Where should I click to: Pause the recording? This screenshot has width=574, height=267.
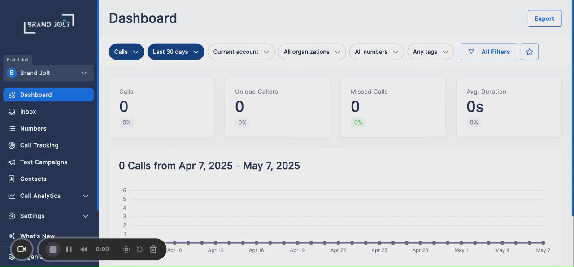click(69, 249)
